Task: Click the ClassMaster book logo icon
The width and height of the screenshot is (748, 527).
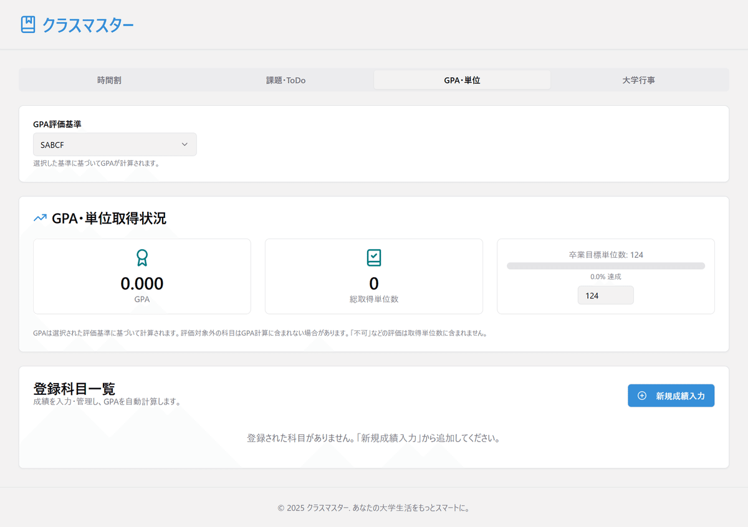Action: click(28, 24)
